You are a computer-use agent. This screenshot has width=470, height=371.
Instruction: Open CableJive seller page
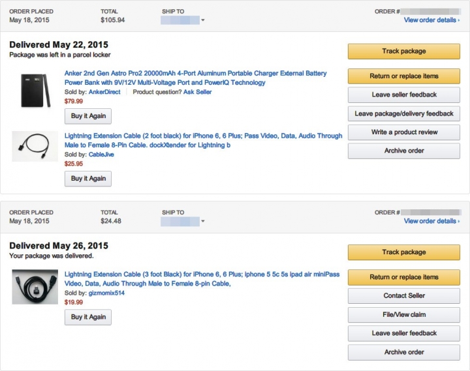click(x=101, y=155)
